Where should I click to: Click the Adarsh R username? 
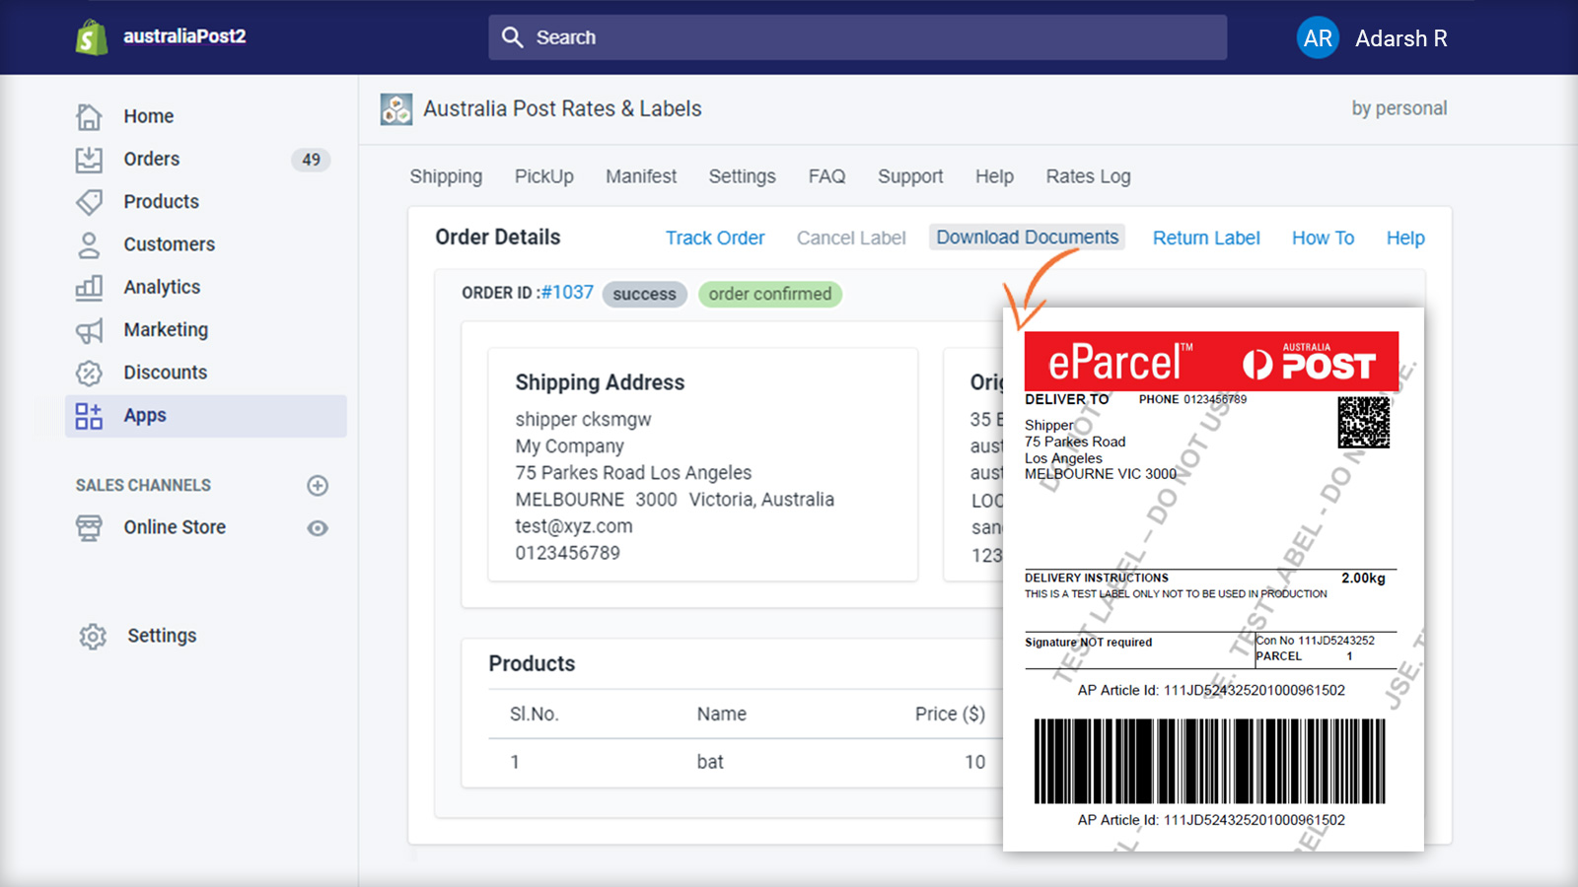click(x=1400, y=38)
